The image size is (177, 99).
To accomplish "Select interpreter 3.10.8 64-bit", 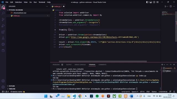I will click(163, 92).
